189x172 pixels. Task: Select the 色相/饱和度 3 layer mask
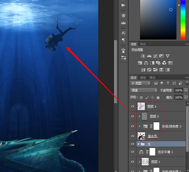point(157,126)
